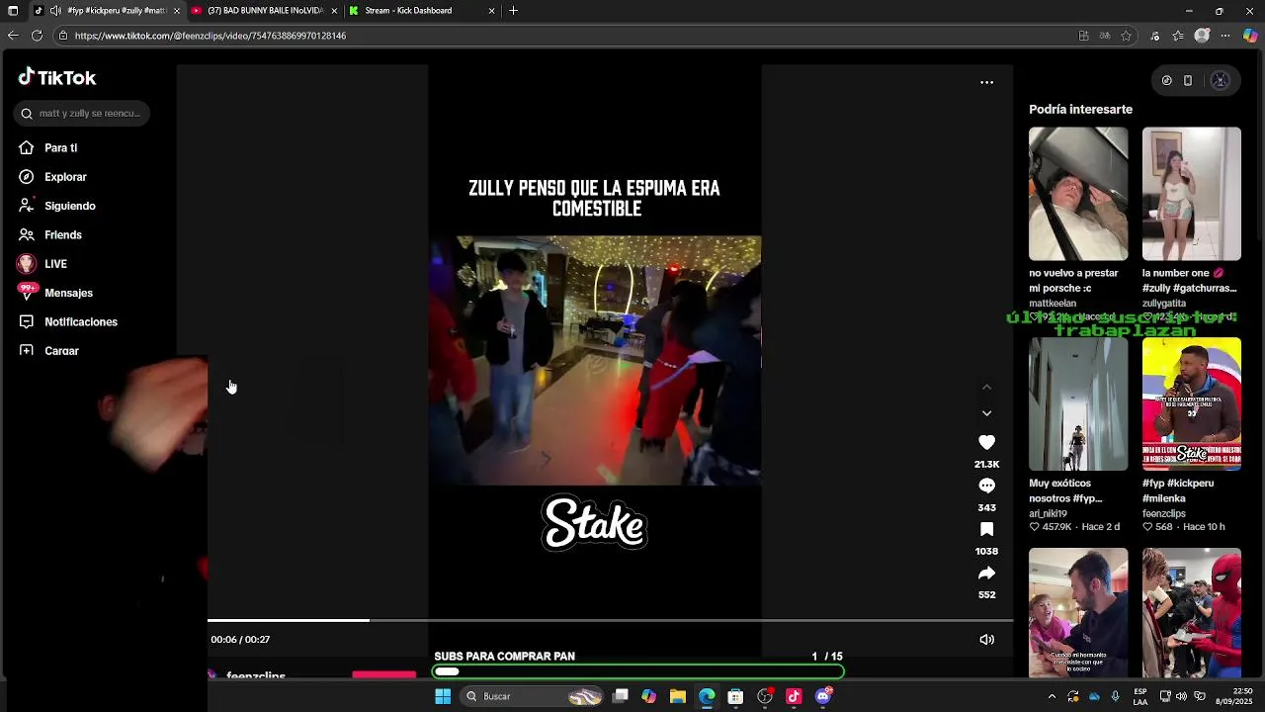Open the Spider-Man costume video thumbnail
Viewport: 1265px width, 712px height.
[1192, 613]
